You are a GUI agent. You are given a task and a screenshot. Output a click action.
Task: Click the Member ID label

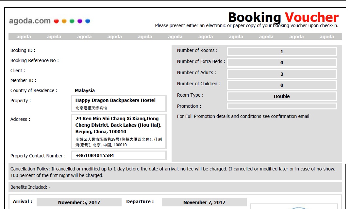[23, 80]
